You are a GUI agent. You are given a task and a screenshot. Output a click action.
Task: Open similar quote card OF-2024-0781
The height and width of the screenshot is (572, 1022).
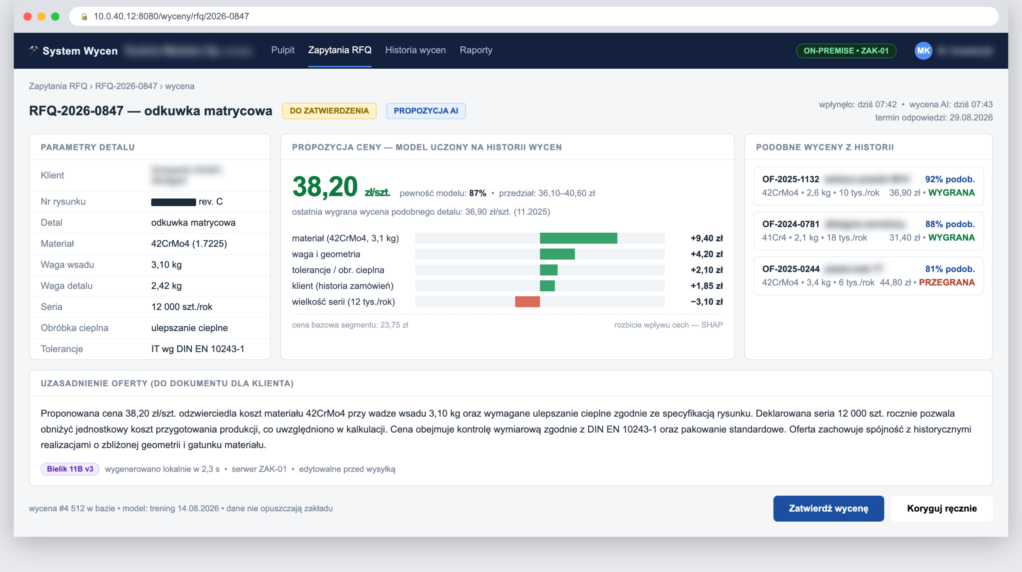[868, 231]
